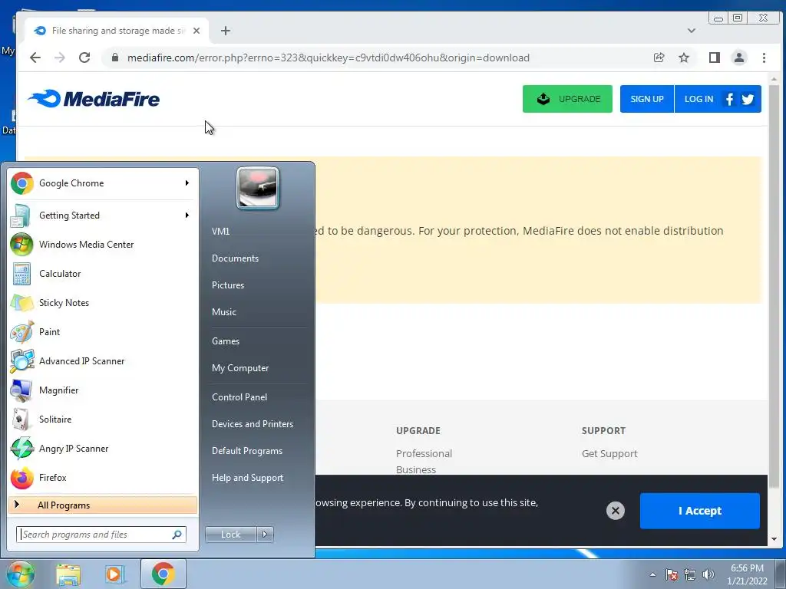Open Chrome side panel icon
This screenshot has width=786, height=589.
coord(715,58)
